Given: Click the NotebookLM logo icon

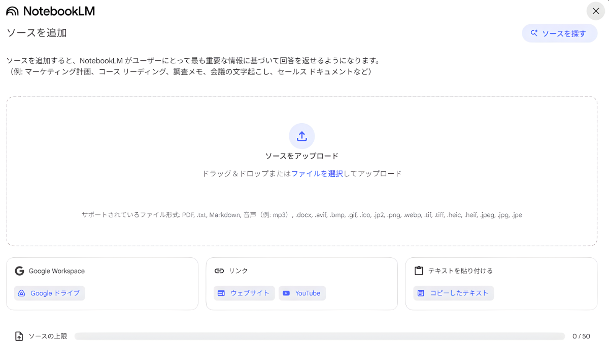Looking at the screenshot, I should coord(12,11).
